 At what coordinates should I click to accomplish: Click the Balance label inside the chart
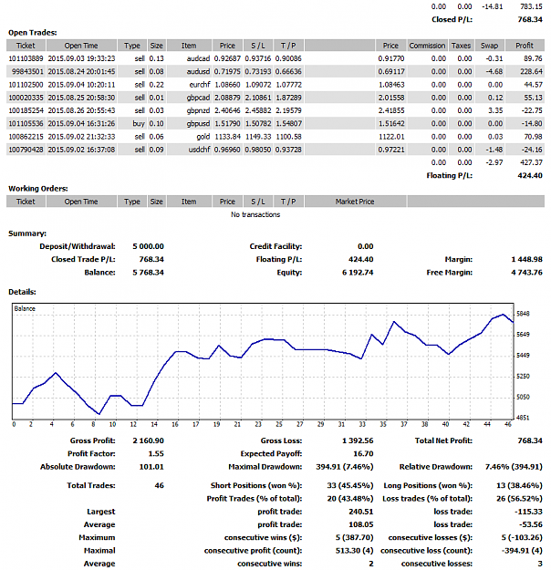(25, 308)
